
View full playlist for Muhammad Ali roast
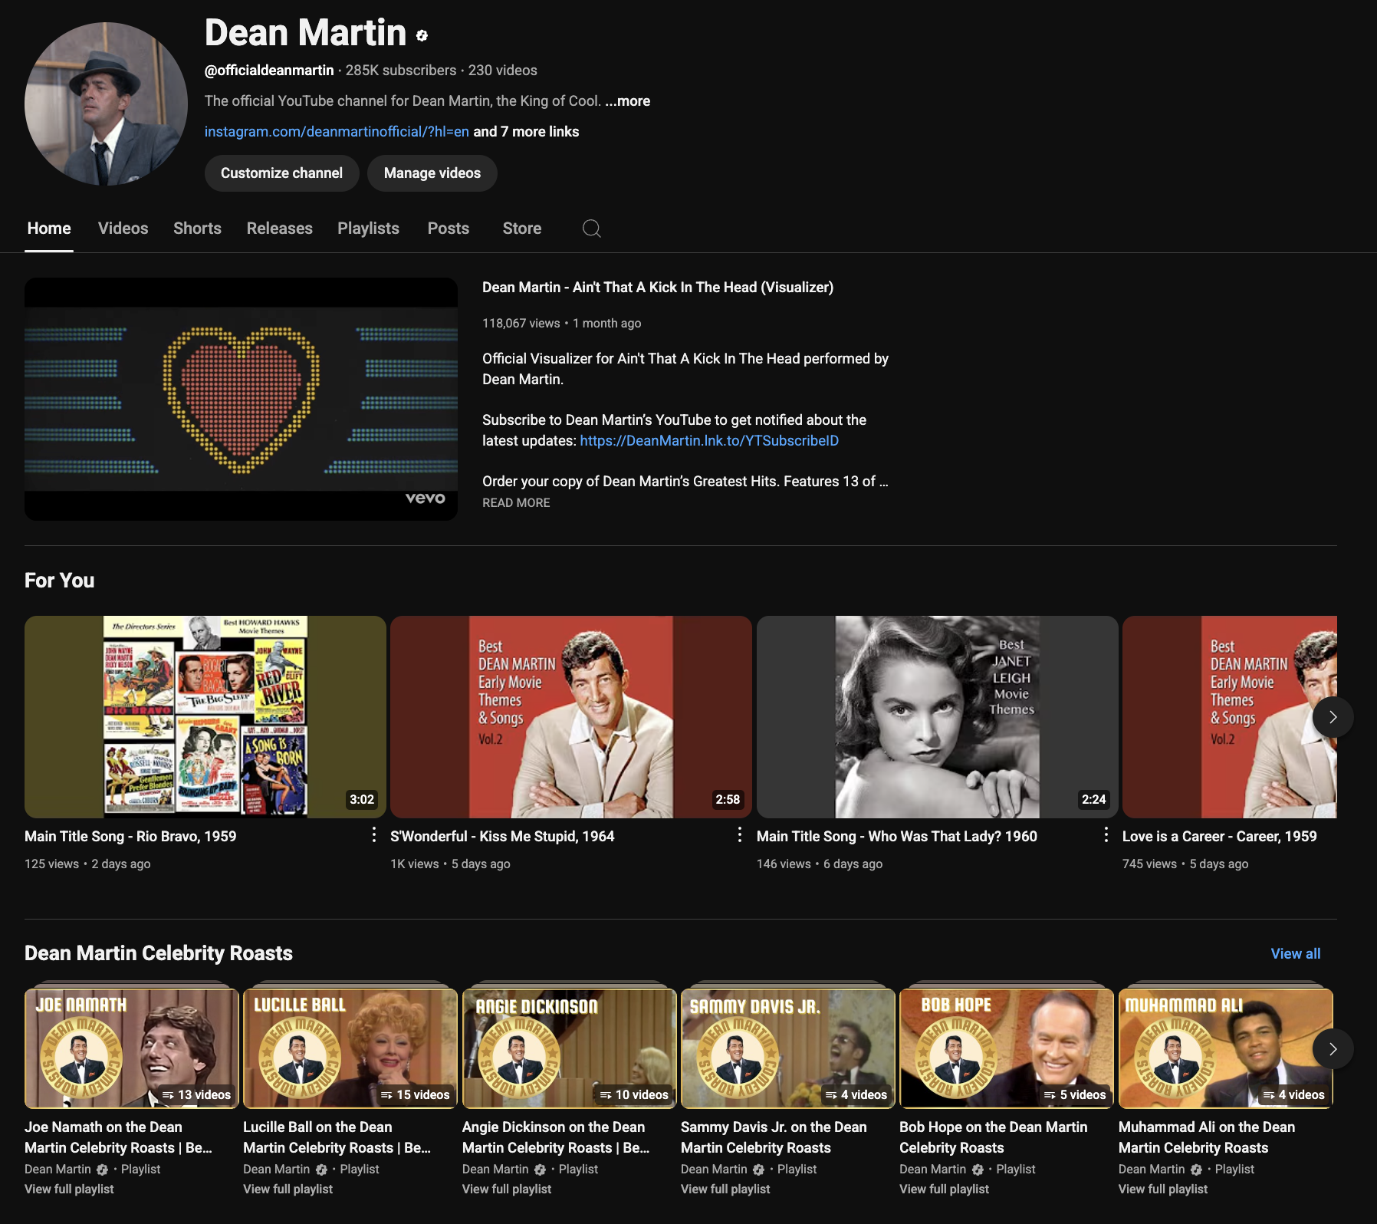click(x=1163, y=1189)
